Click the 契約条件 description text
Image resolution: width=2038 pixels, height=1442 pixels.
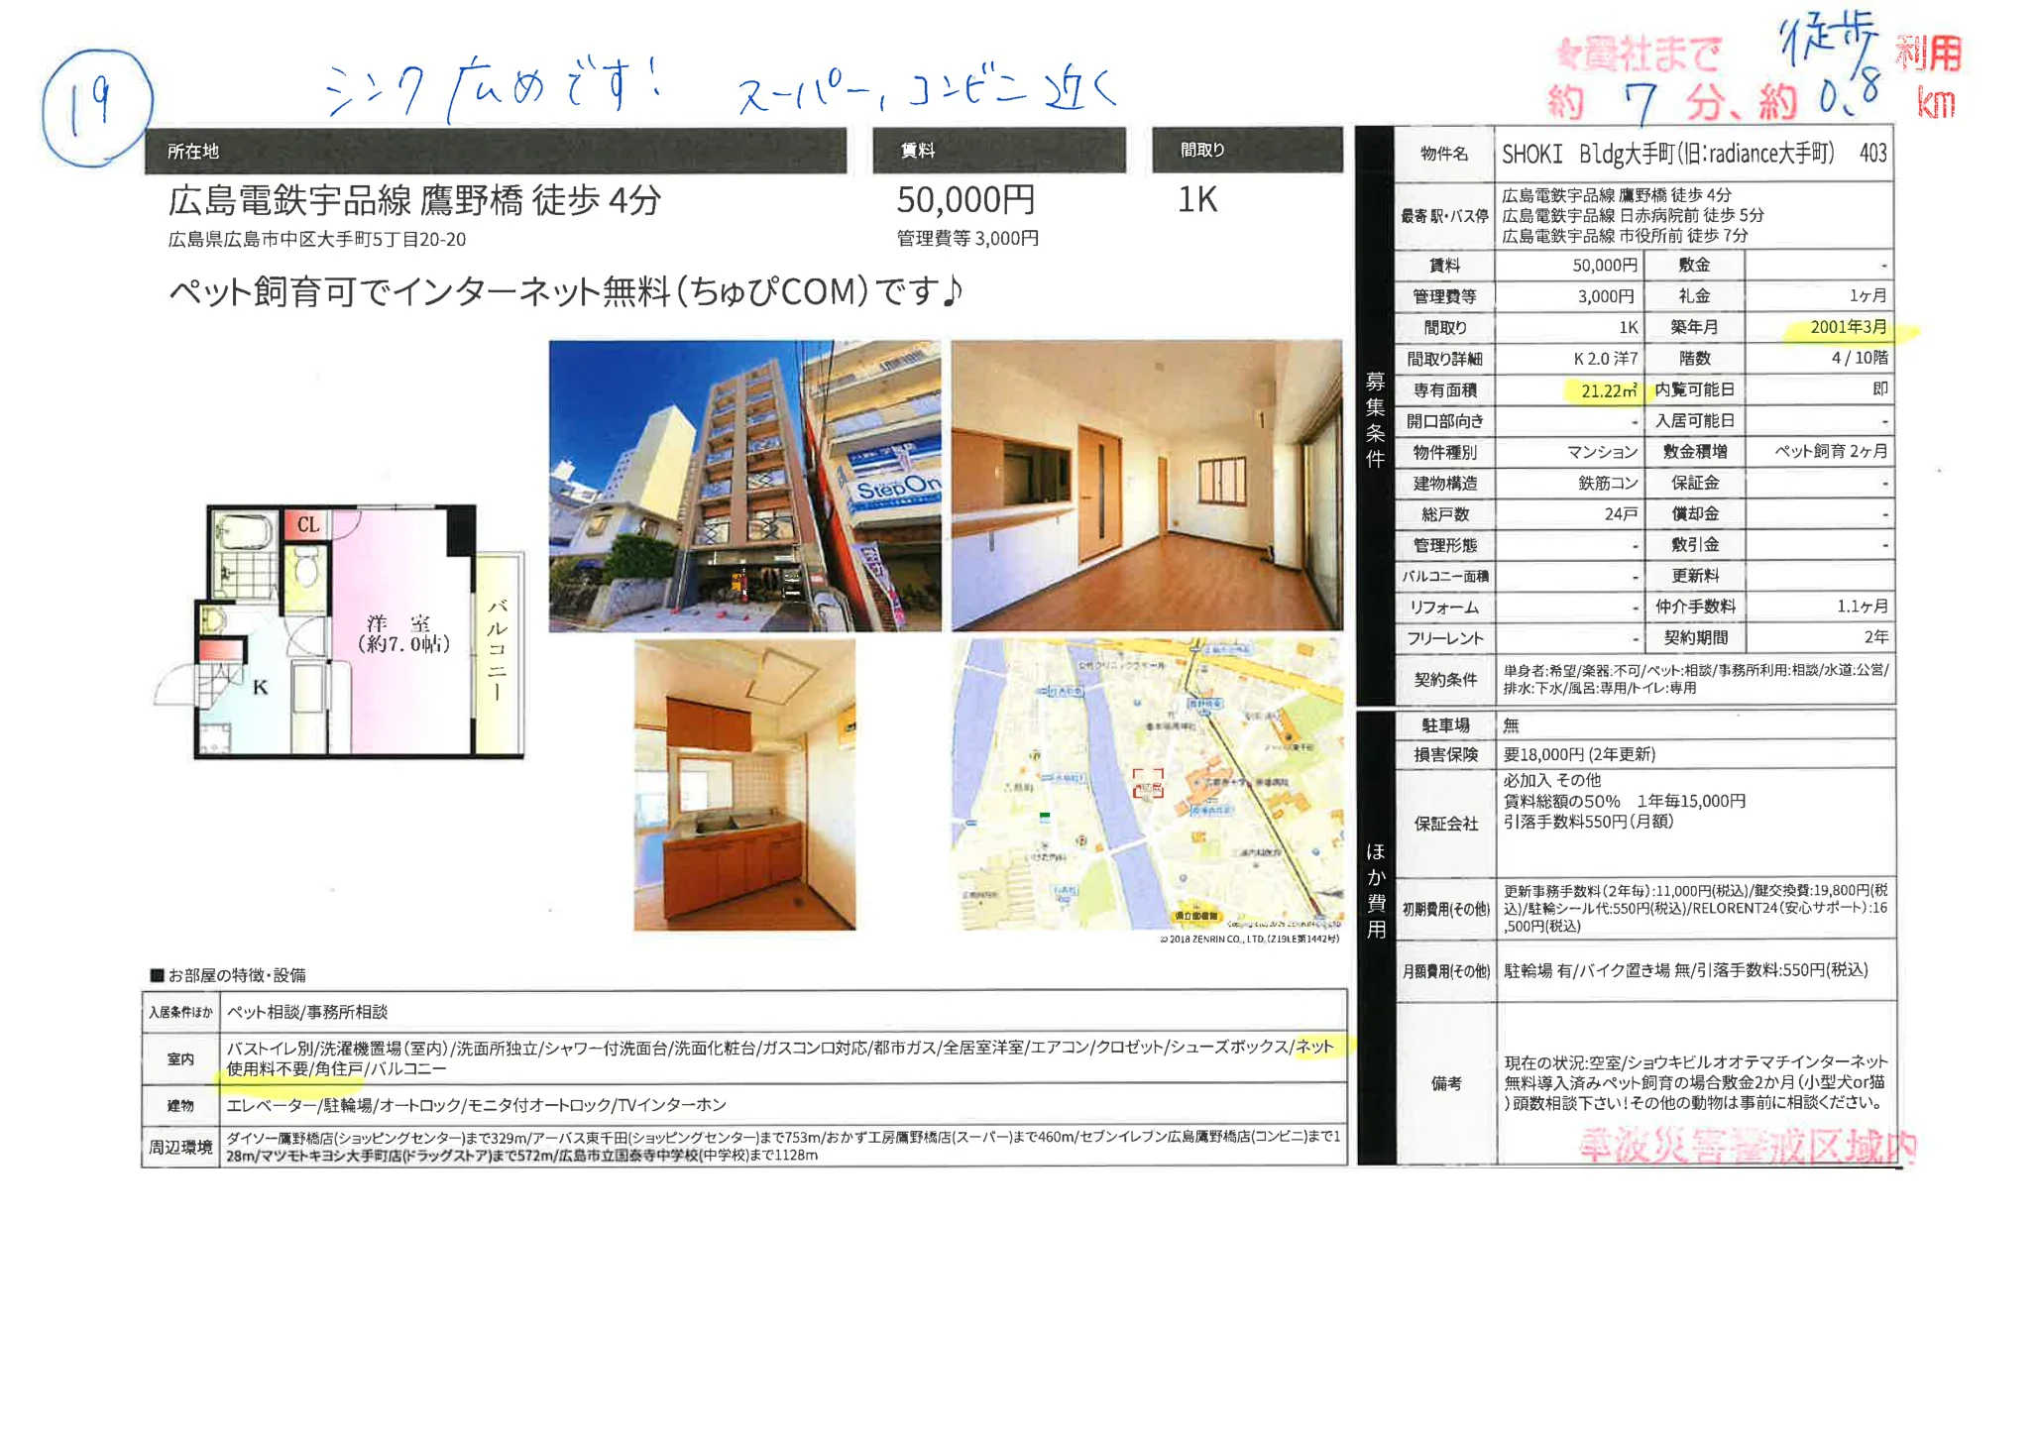tap(1695, 679)
